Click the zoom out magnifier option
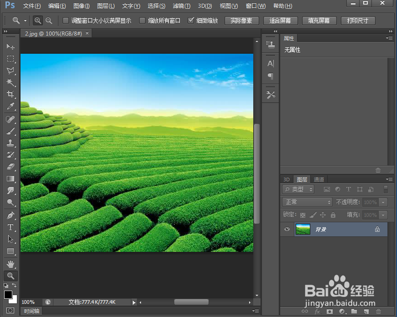Screen dimensions: 397x317 (x=49, y=20)
